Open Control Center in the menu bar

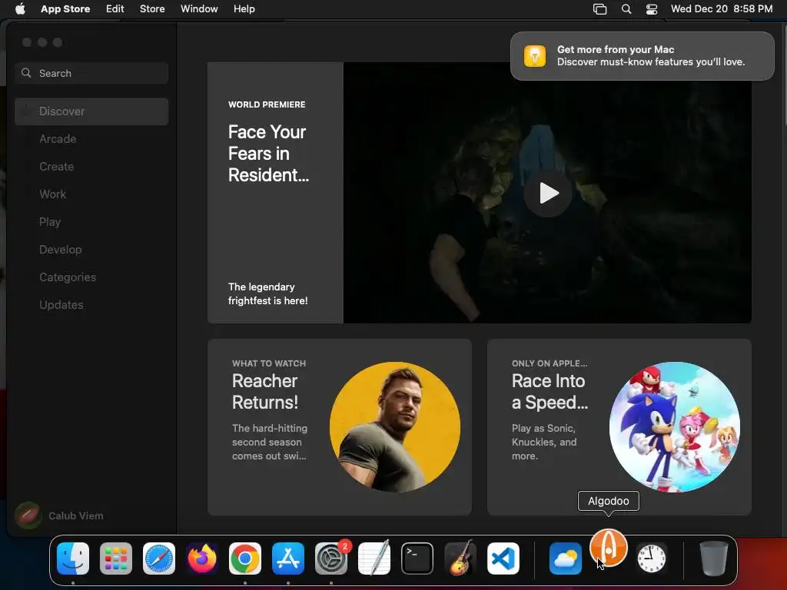click(652, 9)
